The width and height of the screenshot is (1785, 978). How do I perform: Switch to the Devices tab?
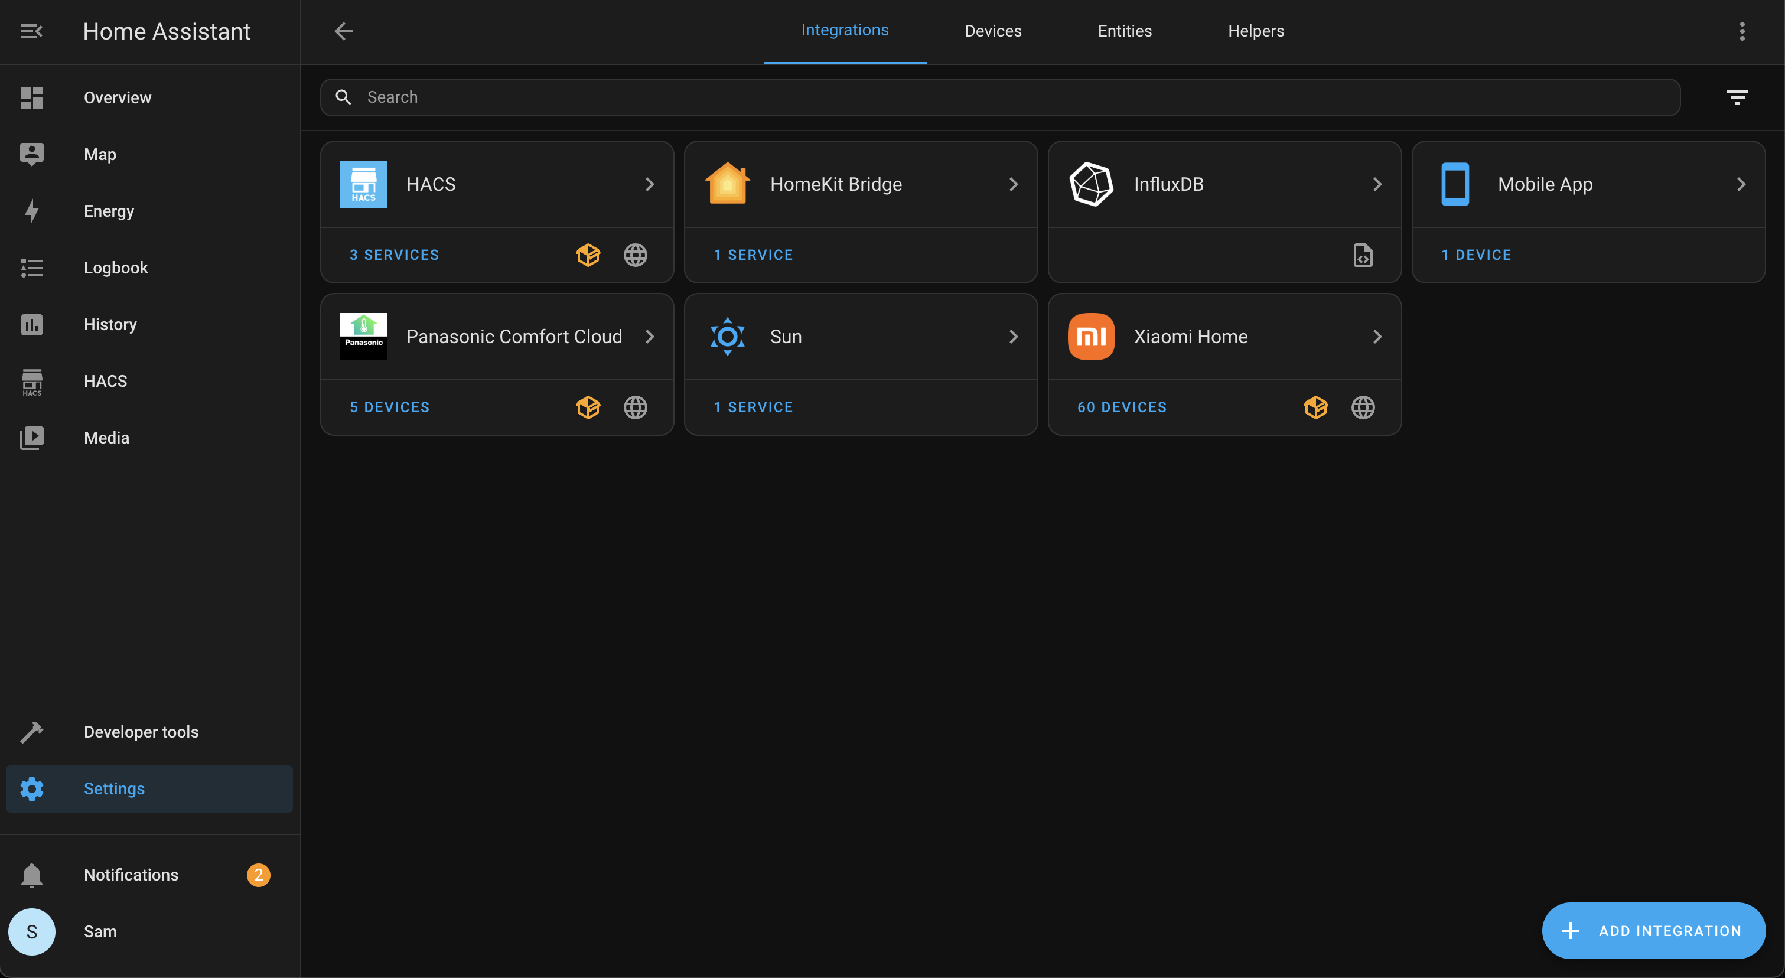pyautogui.click(x=993, y=31)
